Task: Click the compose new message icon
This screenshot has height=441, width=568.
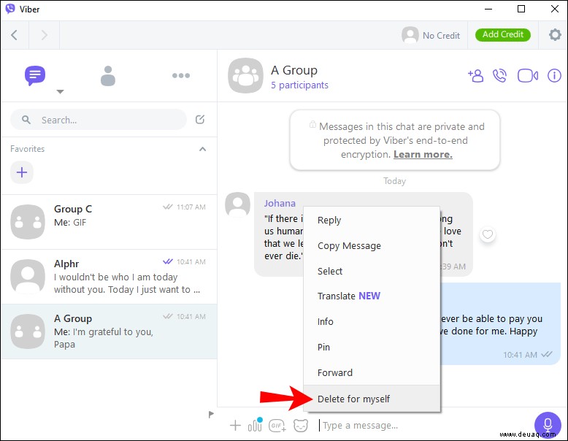Action: pos(200,120)
